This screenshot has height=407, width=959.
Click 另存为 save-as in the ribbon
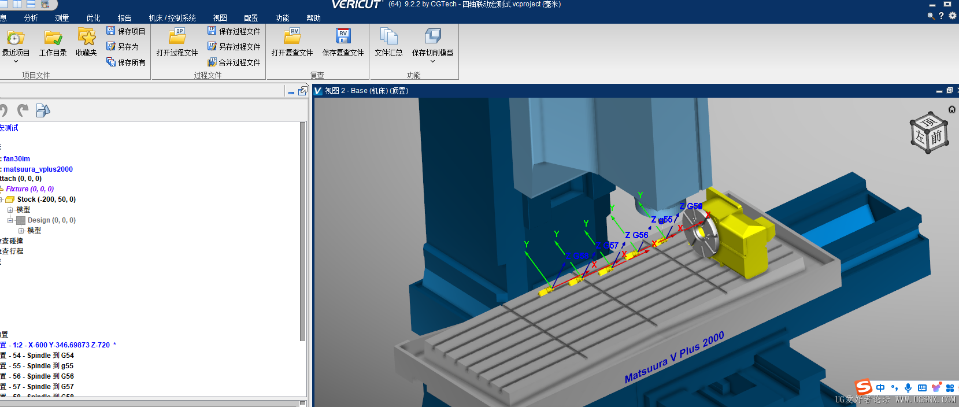click(x=123, y=47)
